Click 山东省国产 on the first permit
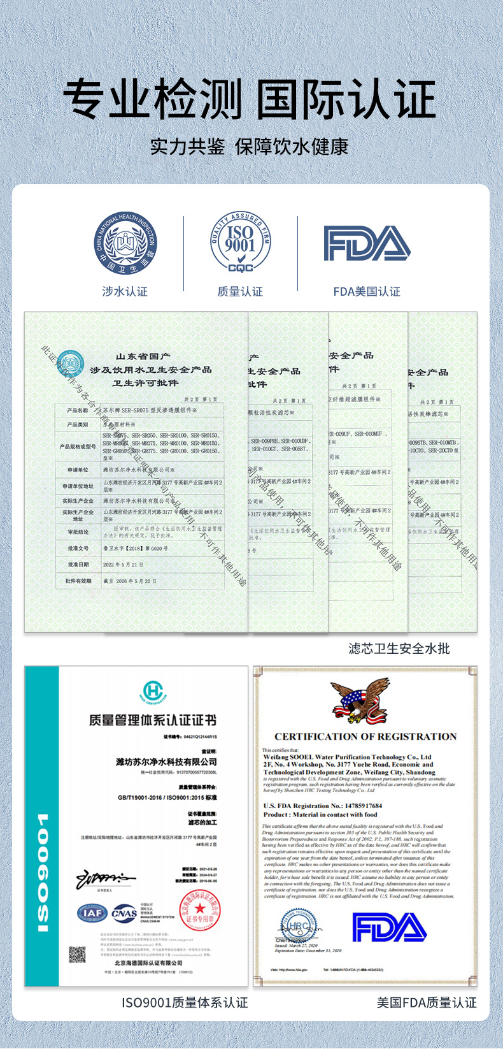This screenshot has height=1049, width=503. [x=143, y=356]
